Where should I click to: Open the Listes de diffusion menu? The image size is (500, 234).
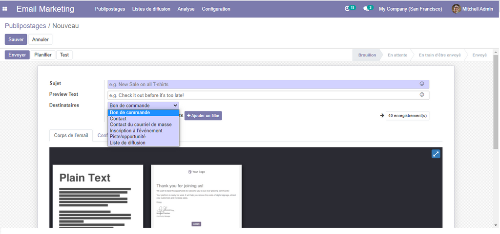pyautogui.click(x=151, y=9)
